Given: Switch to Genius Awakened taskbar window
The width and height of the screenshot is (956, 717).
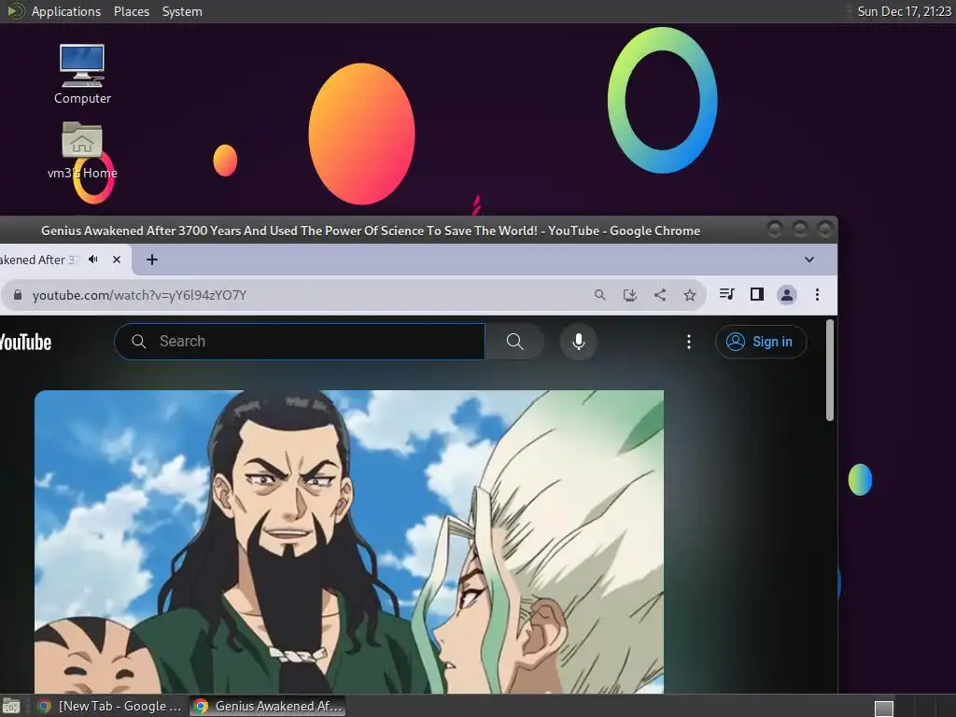Looking at the screenshot, I should pos(268,706).
